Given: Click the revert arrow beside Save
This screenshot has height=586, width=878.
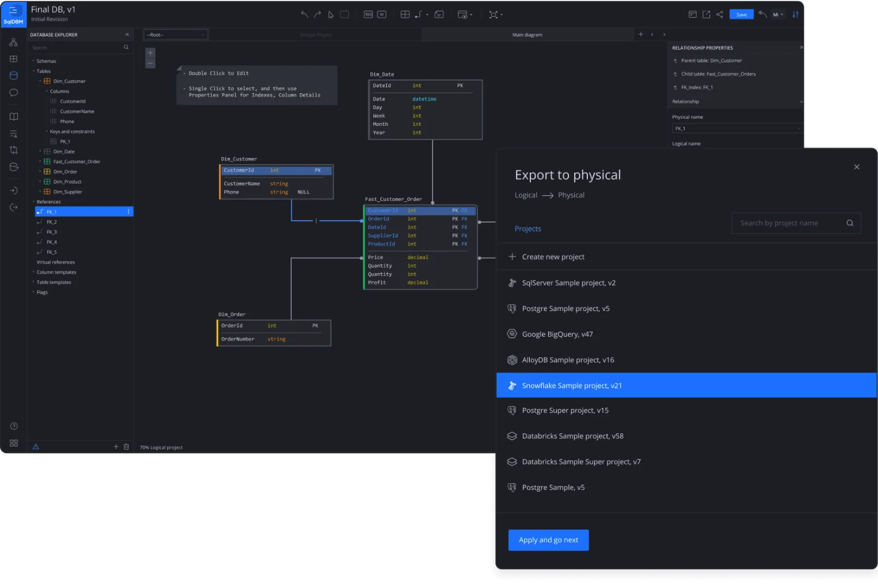Looking at the screenshot, I should (762, 14).
